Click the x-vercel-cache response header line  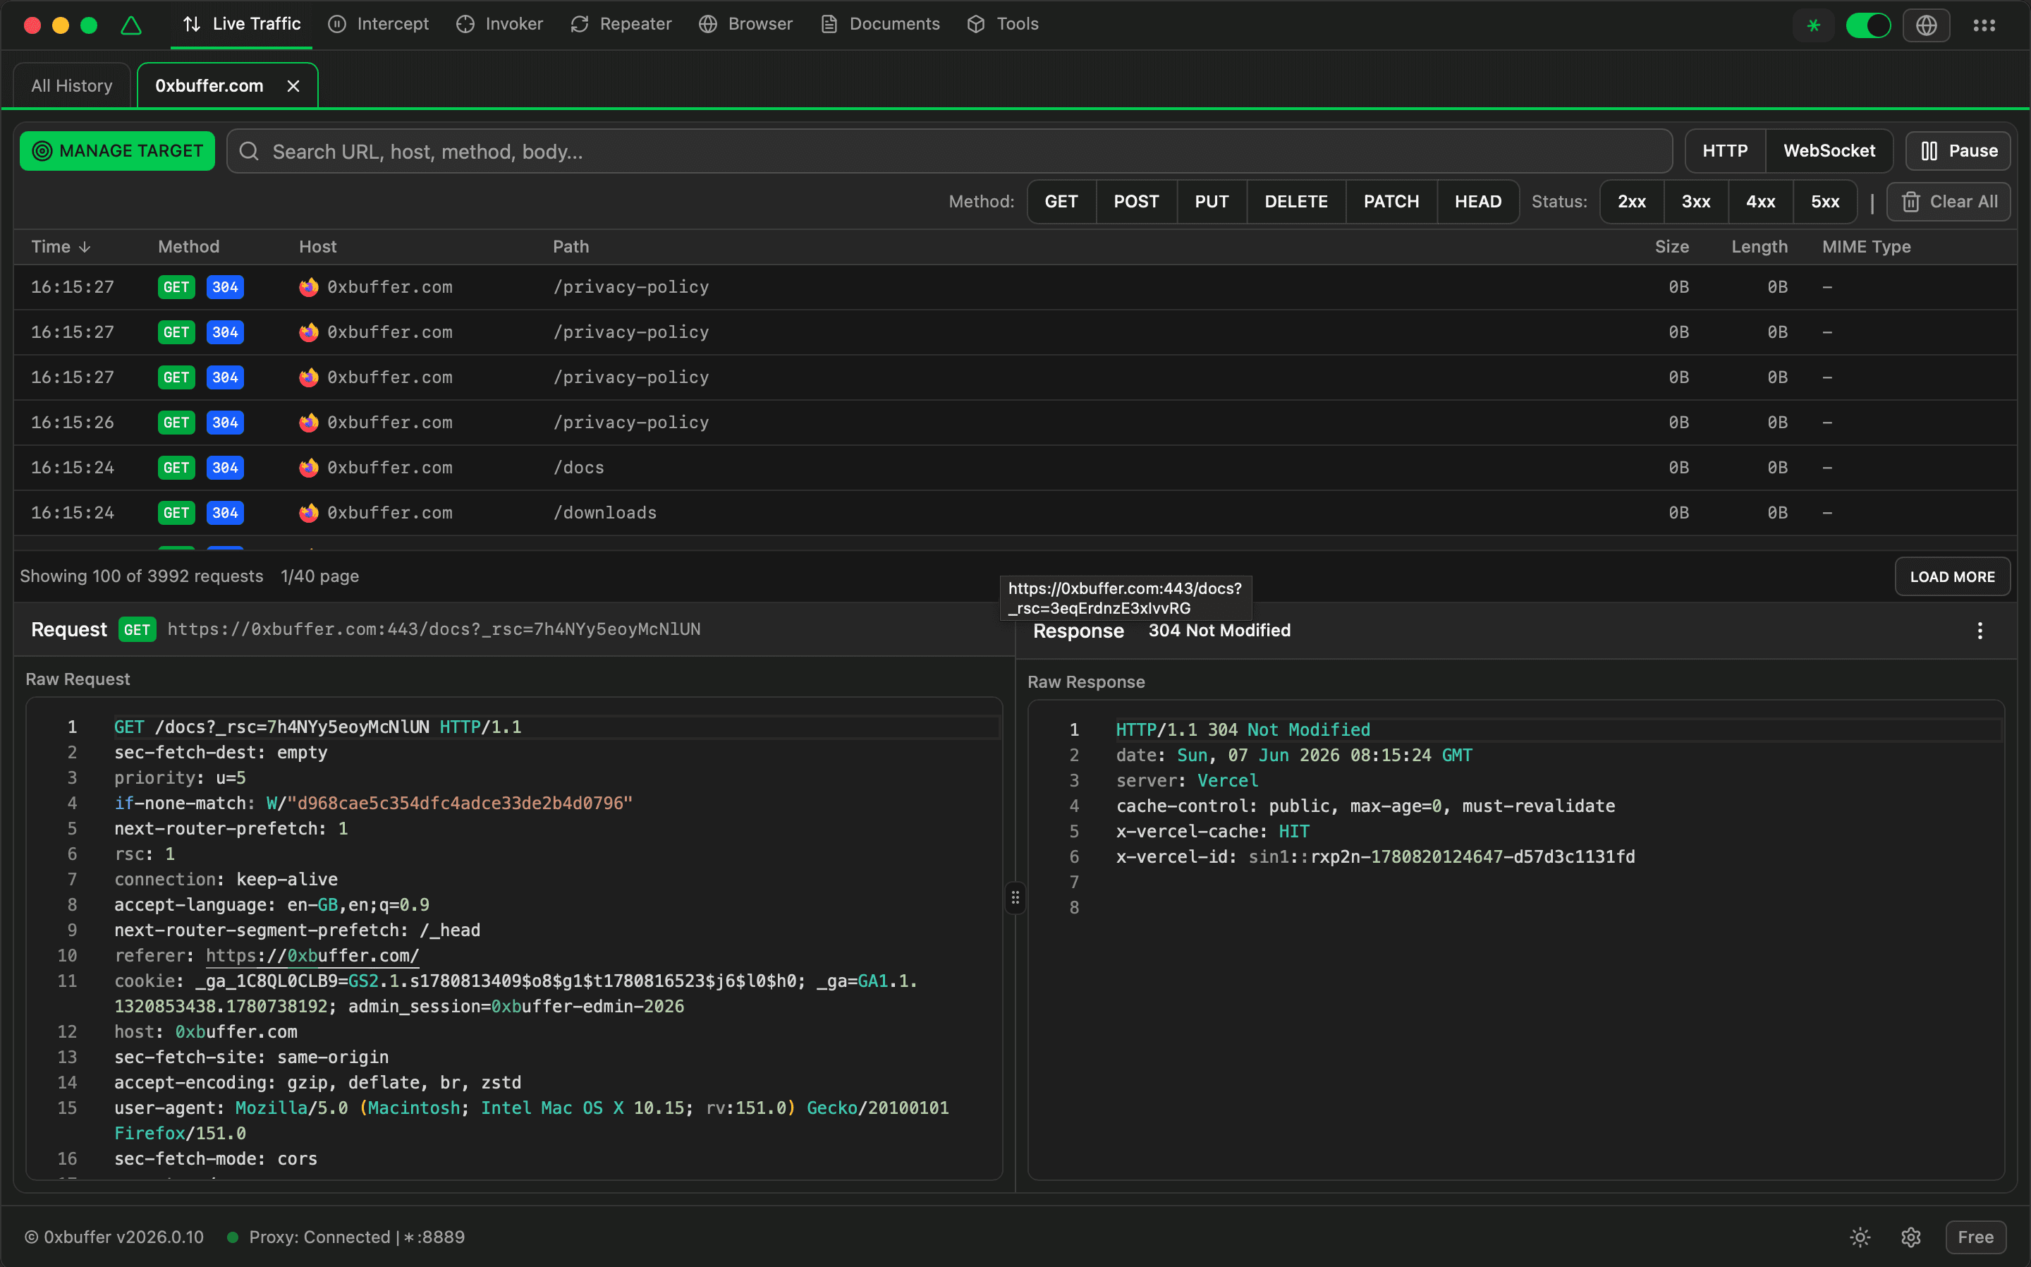[x=1213, y=831]
